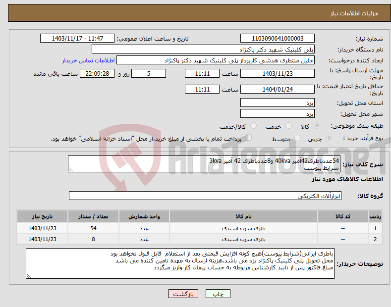Click the price validity time 11:11 field
391x307 pixels.
tap(202, 89)
